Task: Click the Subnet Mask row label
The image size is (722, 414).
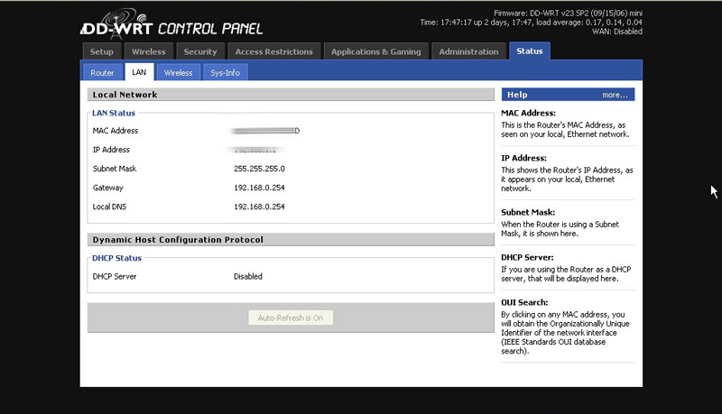Action: 115,169
